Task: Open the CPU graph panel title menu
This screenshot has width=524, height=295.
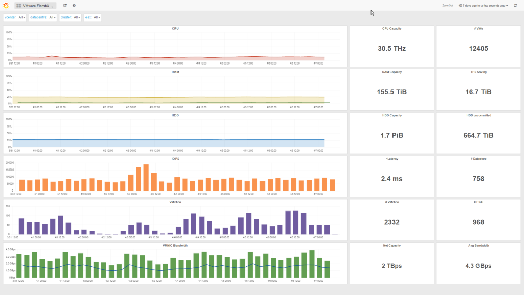Action: tap(175, 29)
